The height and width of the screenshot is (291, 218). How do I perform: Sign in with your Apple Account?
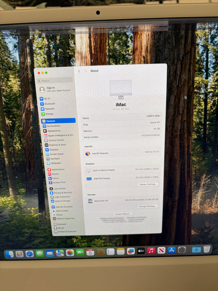pos(55,89)
